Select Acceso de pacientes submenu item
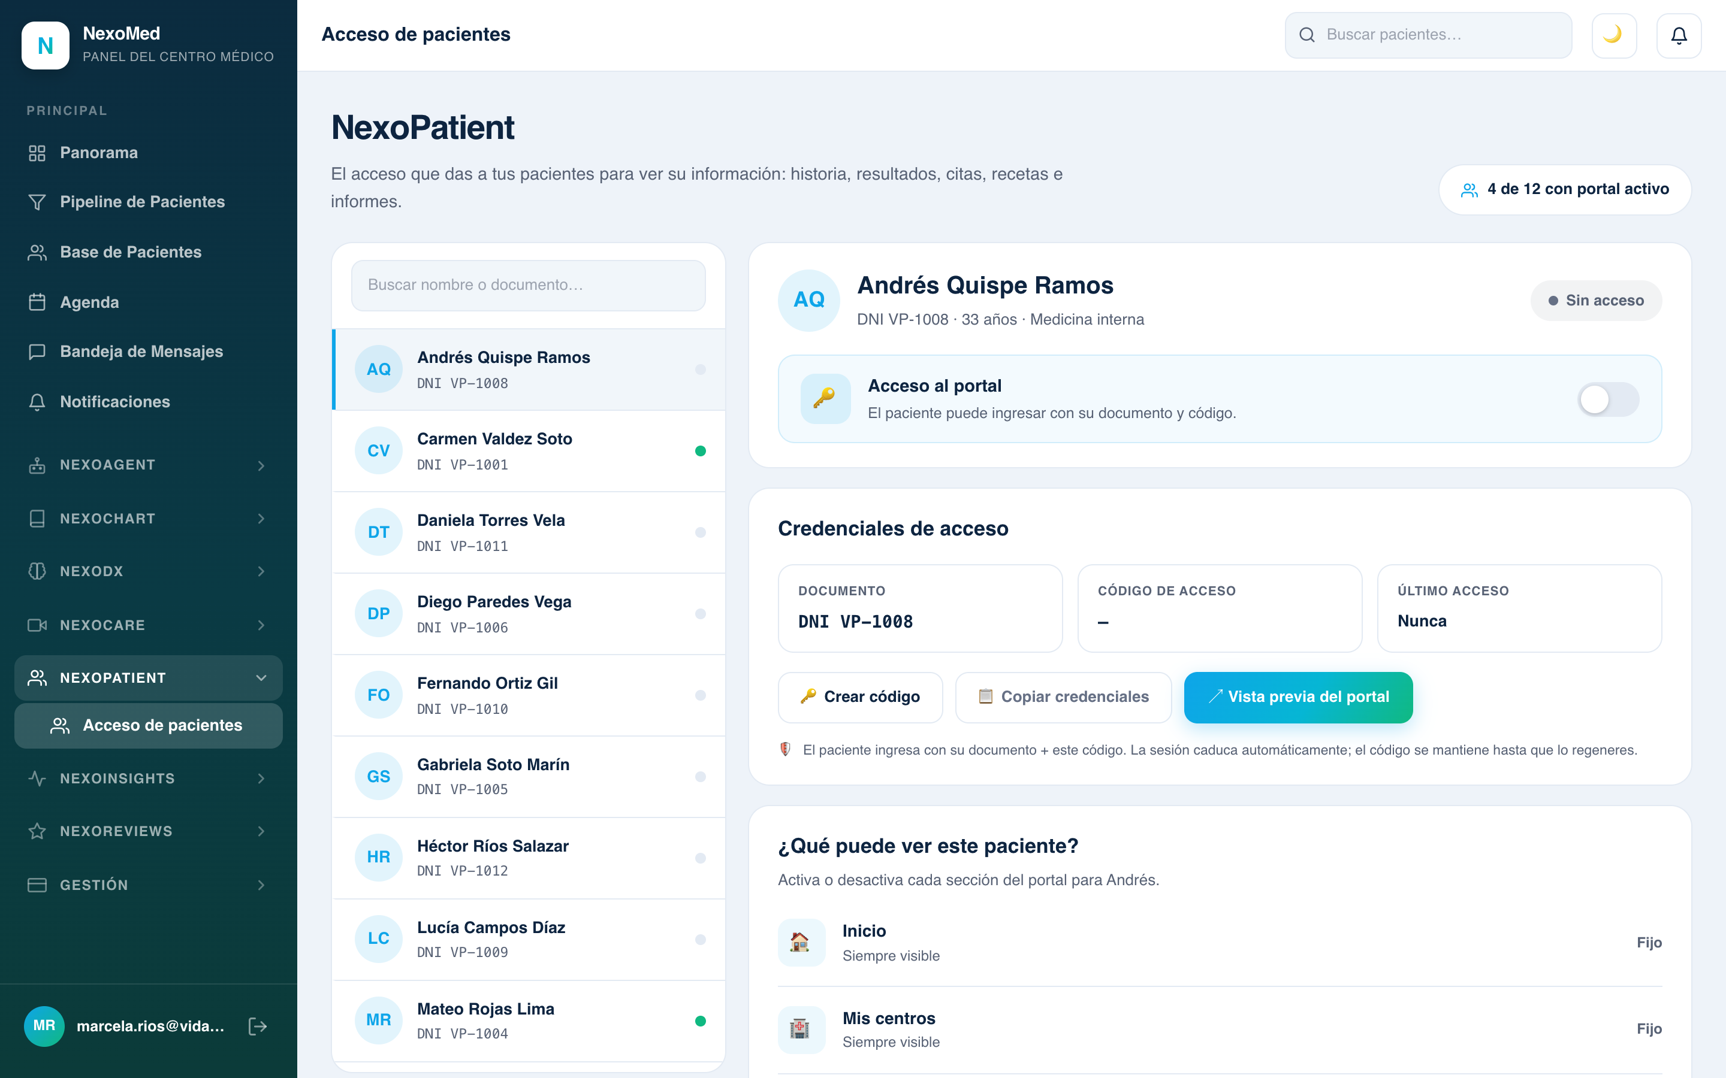The width and height of the screenshot is (1726, 1078). pyautogui.click(x=149, y=725)
